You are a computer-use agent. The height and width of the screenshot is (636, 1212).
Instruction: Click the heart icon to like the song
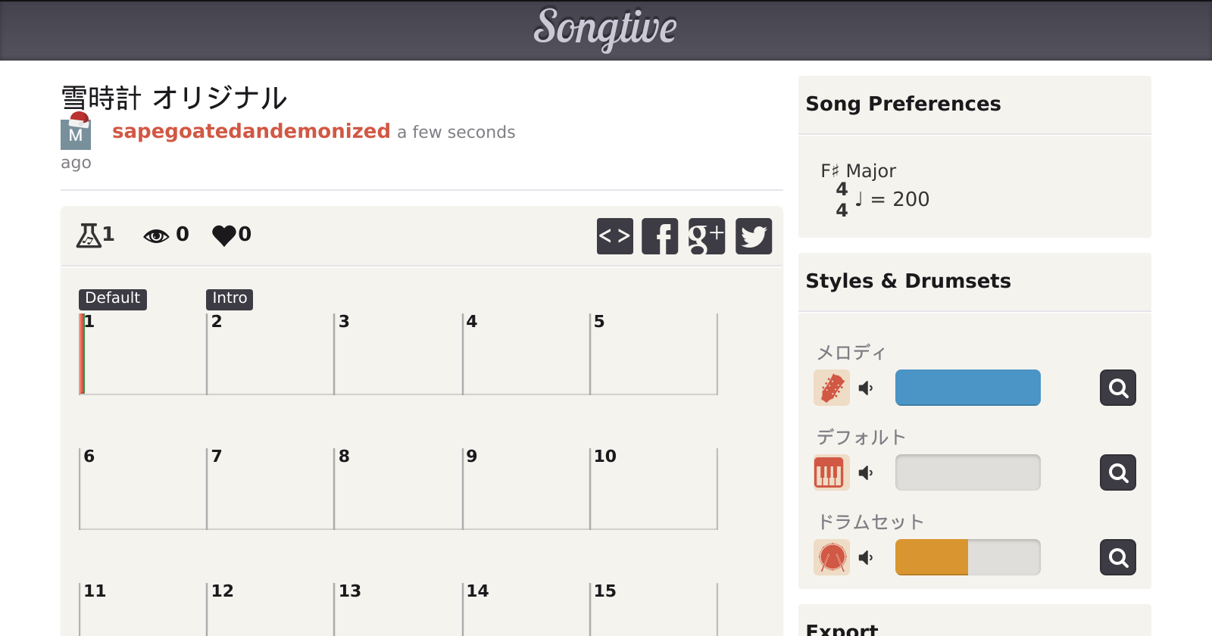point(224,235)
